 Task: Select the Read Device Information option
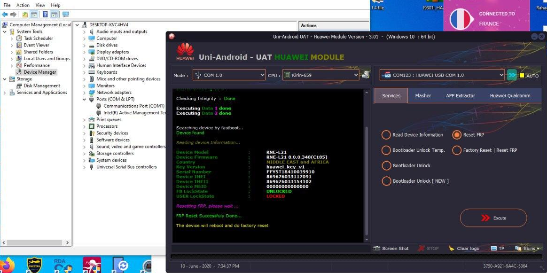click(x=412, y=135)
